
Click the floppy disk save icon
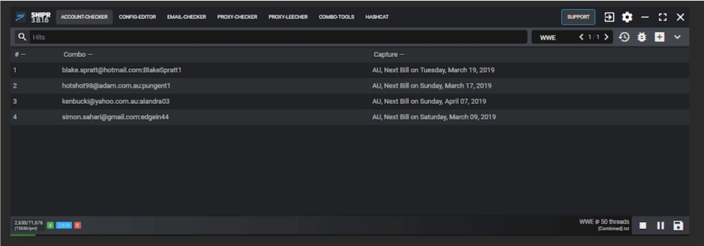(x=678, y=226)
